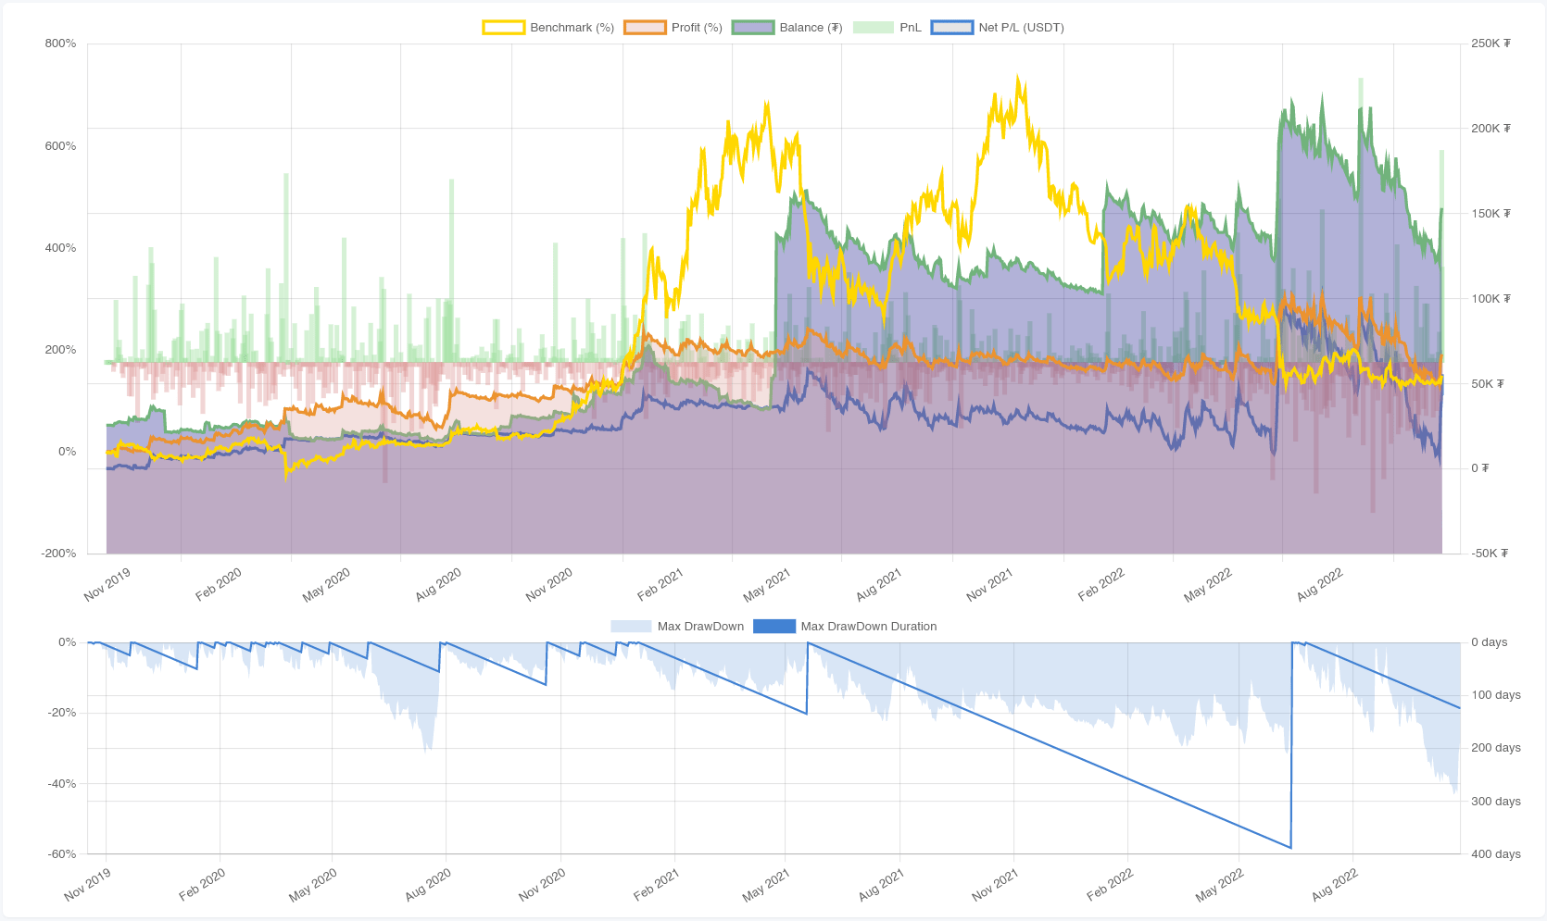Click the drawdown duration low point near 400 days
Viewport: 1547px width, 921px height.
point(1290,847)
